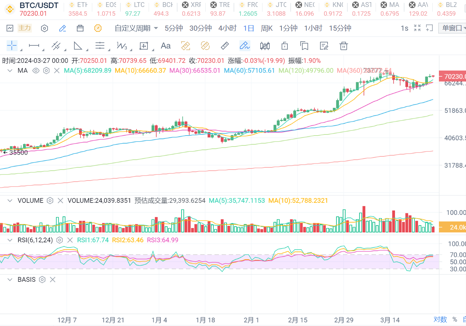Click the trash icon to delete drawings
466x326 pixels.
343,46
